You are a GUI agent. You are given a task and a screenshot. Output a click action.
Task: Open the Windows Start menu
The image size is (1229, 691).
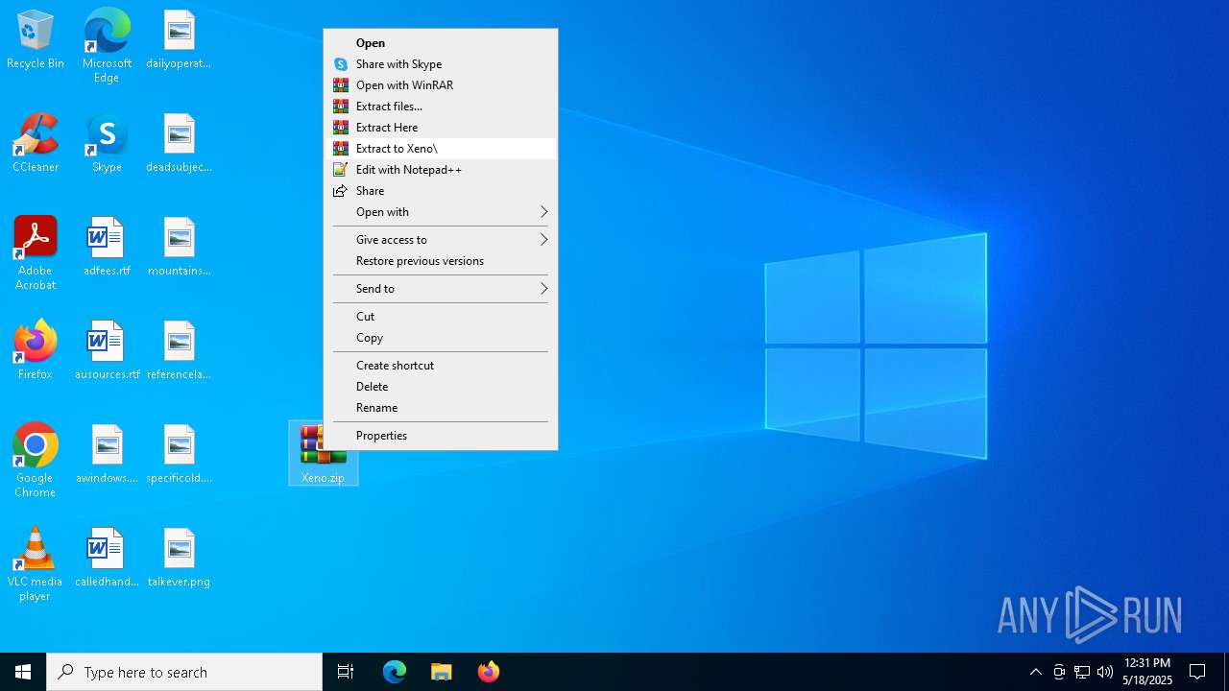(x=23, y=672)
